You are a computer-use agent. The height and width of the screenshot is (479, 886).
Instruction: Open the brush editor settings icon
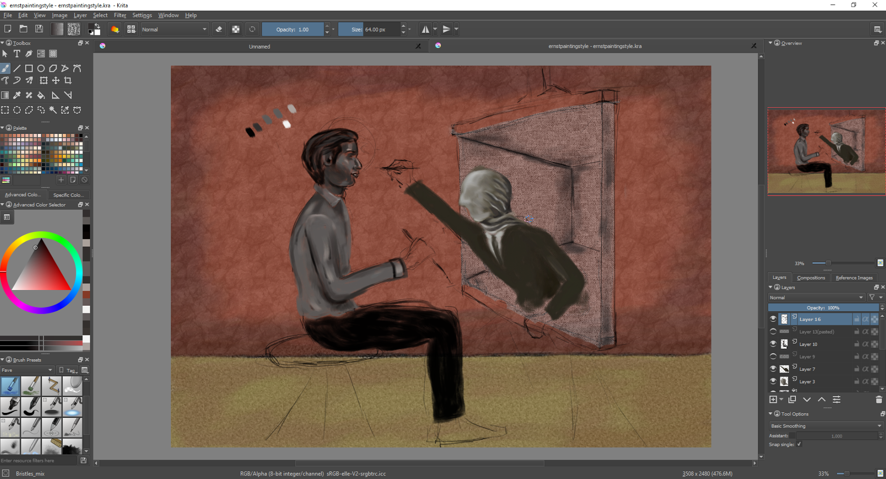pyautogui.click(x=115, y=29)
